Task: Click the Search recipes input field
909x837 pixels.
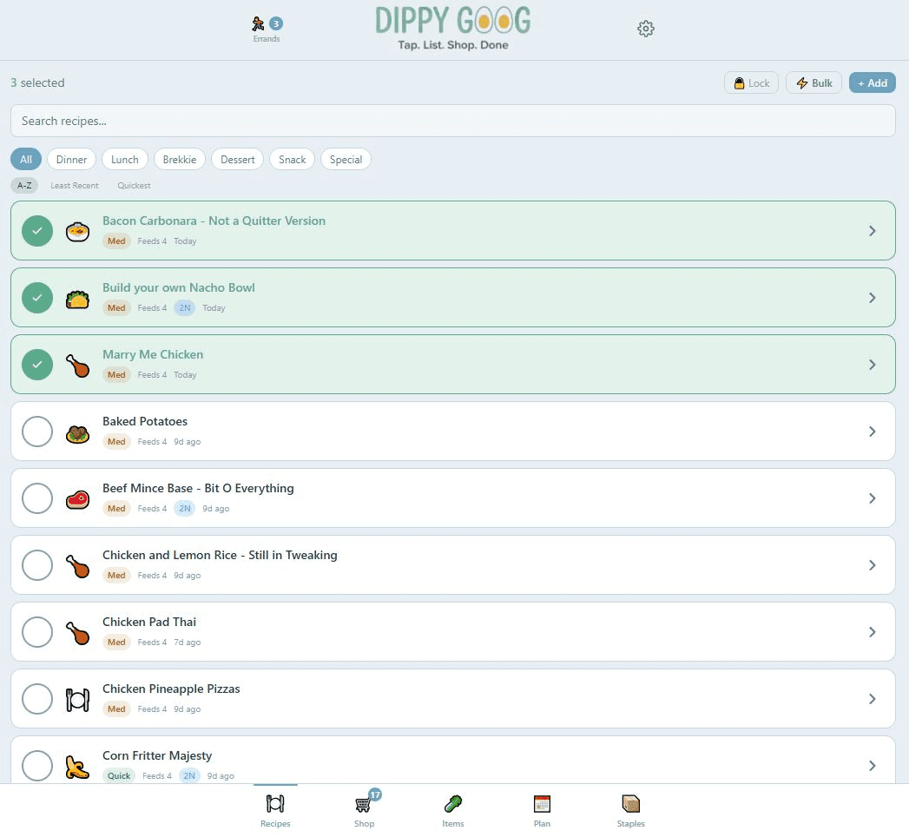Action: [452, 121]
